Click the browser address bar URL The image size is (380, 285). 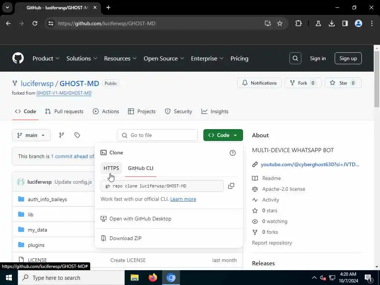click(107, 23)
